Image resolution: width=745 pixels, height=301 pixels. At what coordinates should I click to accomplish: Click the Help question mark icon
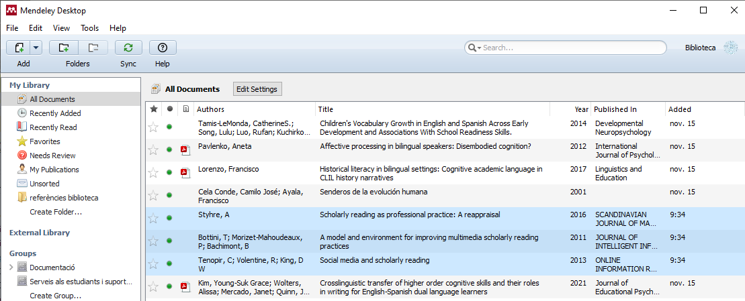click(163, 48)
